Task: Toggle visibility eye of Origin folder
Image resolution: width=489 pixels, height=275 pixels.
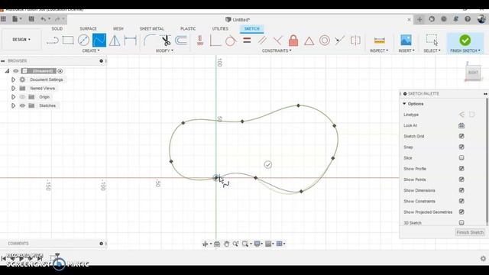Action: pos(22,97)
